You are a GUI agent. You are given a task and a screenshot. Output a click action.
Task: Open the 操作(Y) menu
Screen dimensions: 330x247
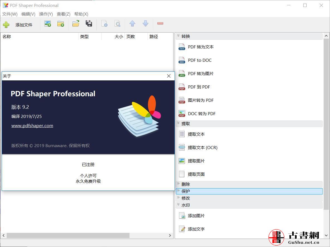(46, 14)
